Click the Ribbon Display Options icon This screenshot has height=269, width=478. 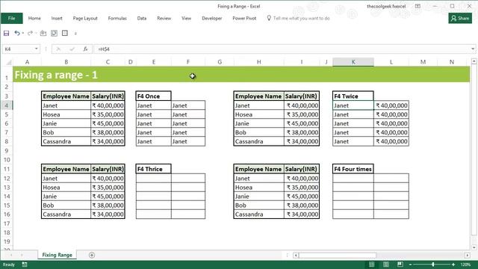(418, 6)
